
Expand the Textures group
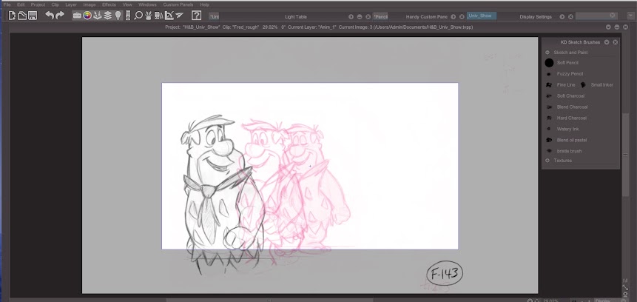click(547, 161)
